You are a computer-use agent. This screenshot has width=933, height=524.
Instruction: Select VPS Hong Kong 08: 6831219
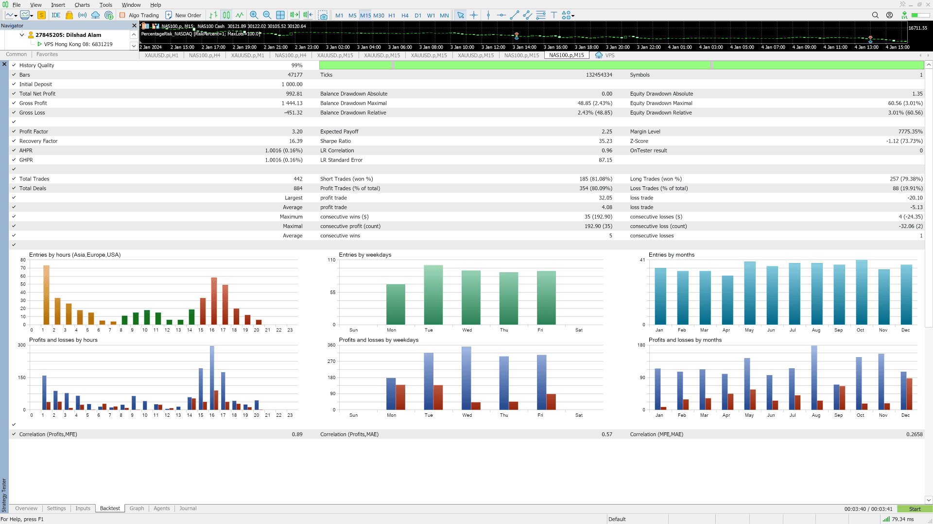[x=78, y=44]
